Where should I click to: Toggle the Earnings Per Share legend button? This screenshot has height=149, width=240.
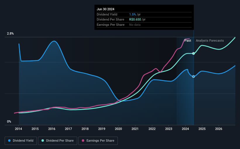[98, 141]
